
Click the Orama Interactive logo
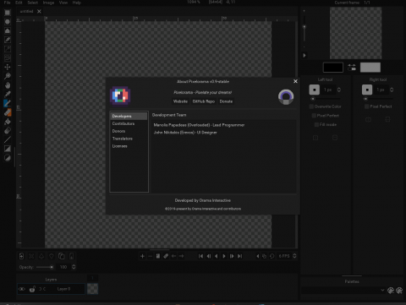click(286, 97)
